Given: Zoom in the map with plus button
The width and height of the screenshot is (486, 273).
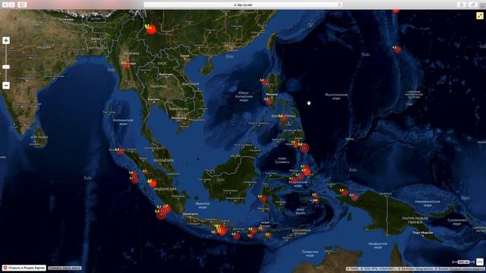Looking at the screenshot, I should point(6,40).
